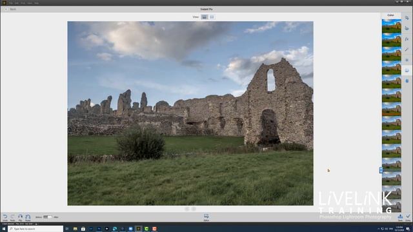
Task: Select the Color tab header
Action: 391,15
